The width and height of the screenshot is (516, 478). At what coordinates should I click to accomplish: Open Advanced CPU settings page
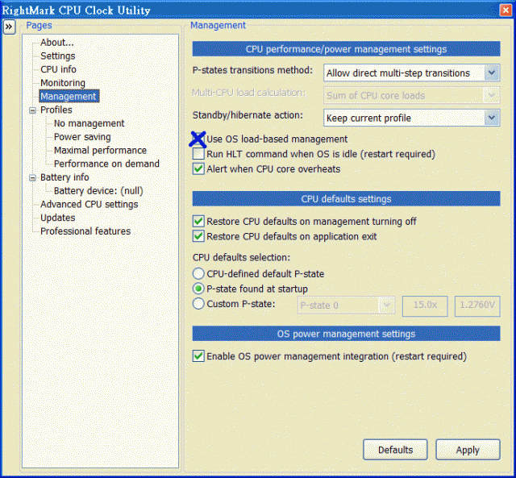[x=89, y=204]
